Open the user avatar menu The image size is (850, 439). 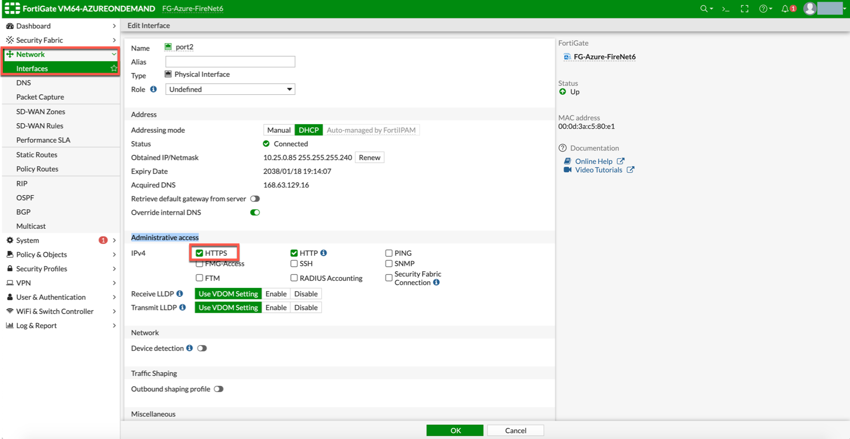(810, 8)
